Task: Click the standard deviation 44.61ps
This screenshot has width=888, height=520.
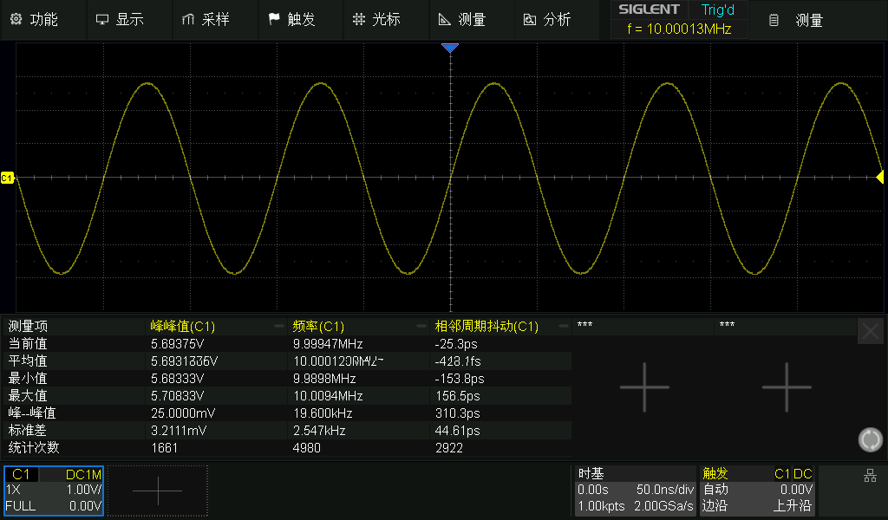Action: [458, 431]
